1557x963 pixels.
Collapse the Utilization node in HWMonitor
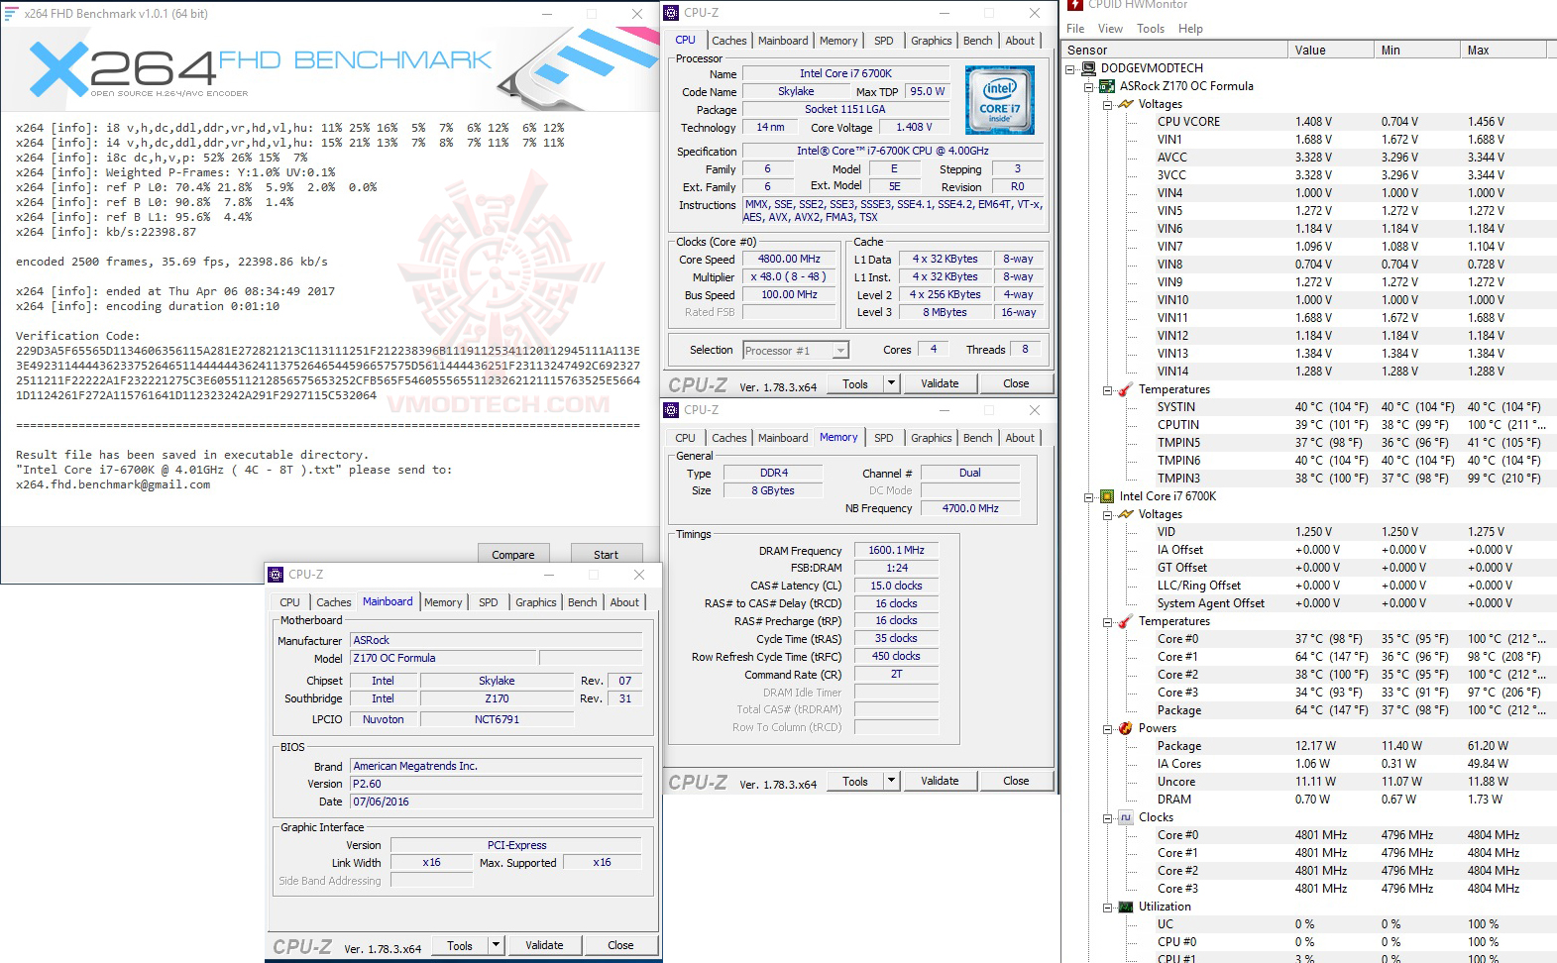[1108, 908]
